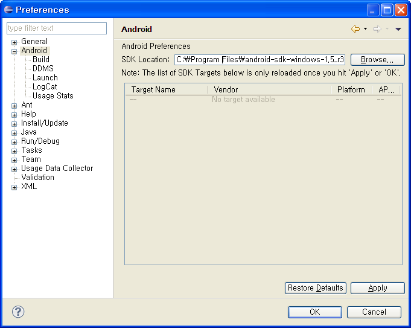Expand the Help tree node
This screenshot has height=328, width=411.
click(x=14, y=115)
